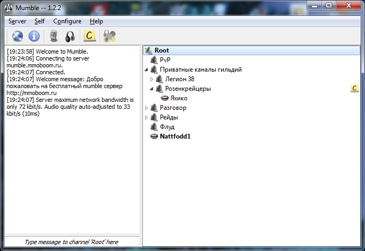Click the Розенкрейцеры channel icon

(x=159, y=89)
